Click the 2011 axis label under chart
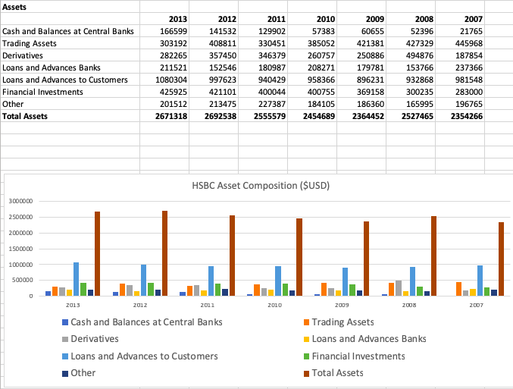Screen dimensions: 513x389 [208, 305]
